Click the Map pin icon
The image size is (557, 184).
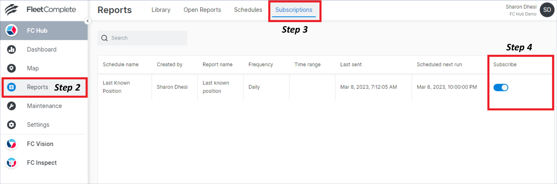click(x=12, y=68)
